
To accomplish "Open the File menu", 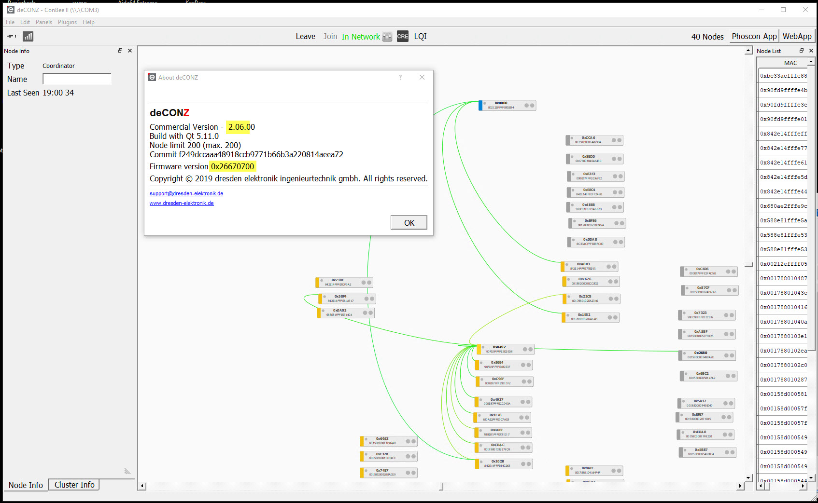I will pos(10,22).
